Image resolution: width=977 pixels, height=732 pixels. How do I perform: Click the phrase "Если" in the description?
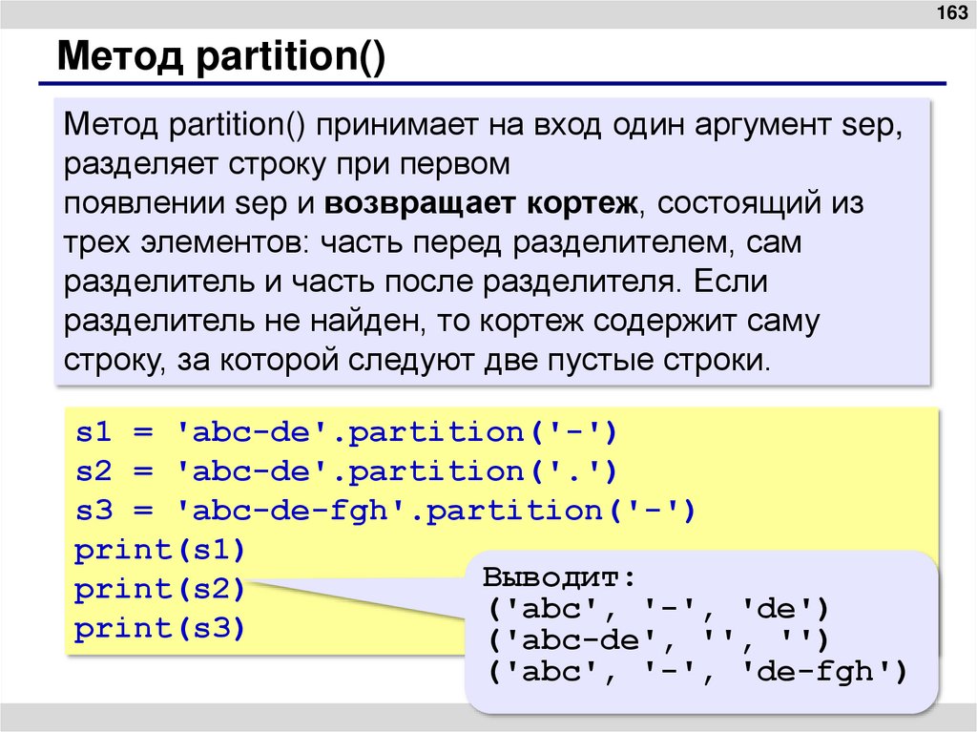(731, 282)
